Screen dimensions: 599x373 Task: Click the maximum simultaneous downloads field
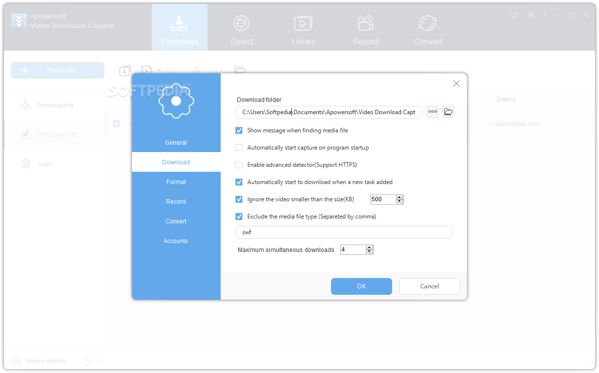pyautogui.click(x=353, y=249)
